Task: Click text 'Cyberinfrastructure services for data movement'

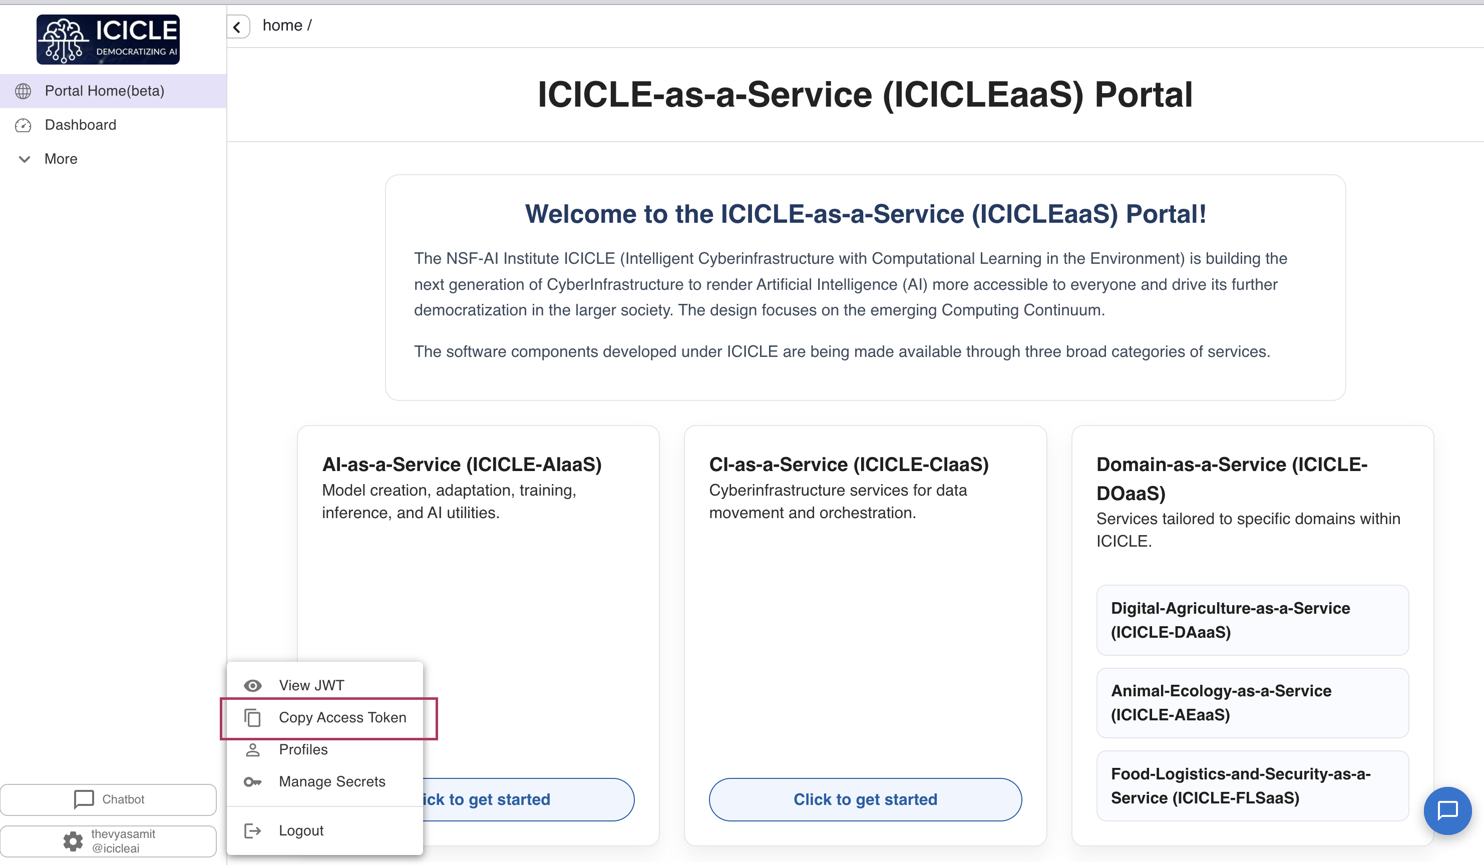Action: point(838,502)
